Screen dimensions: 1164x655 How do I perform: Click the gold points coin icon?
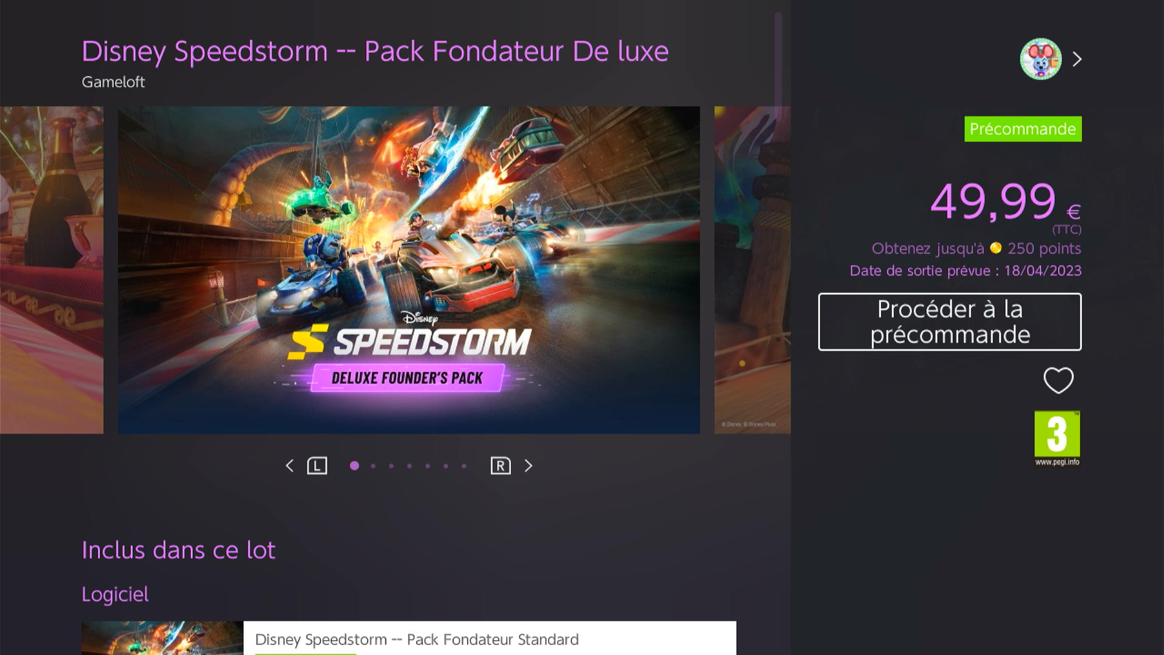(995, 248)
